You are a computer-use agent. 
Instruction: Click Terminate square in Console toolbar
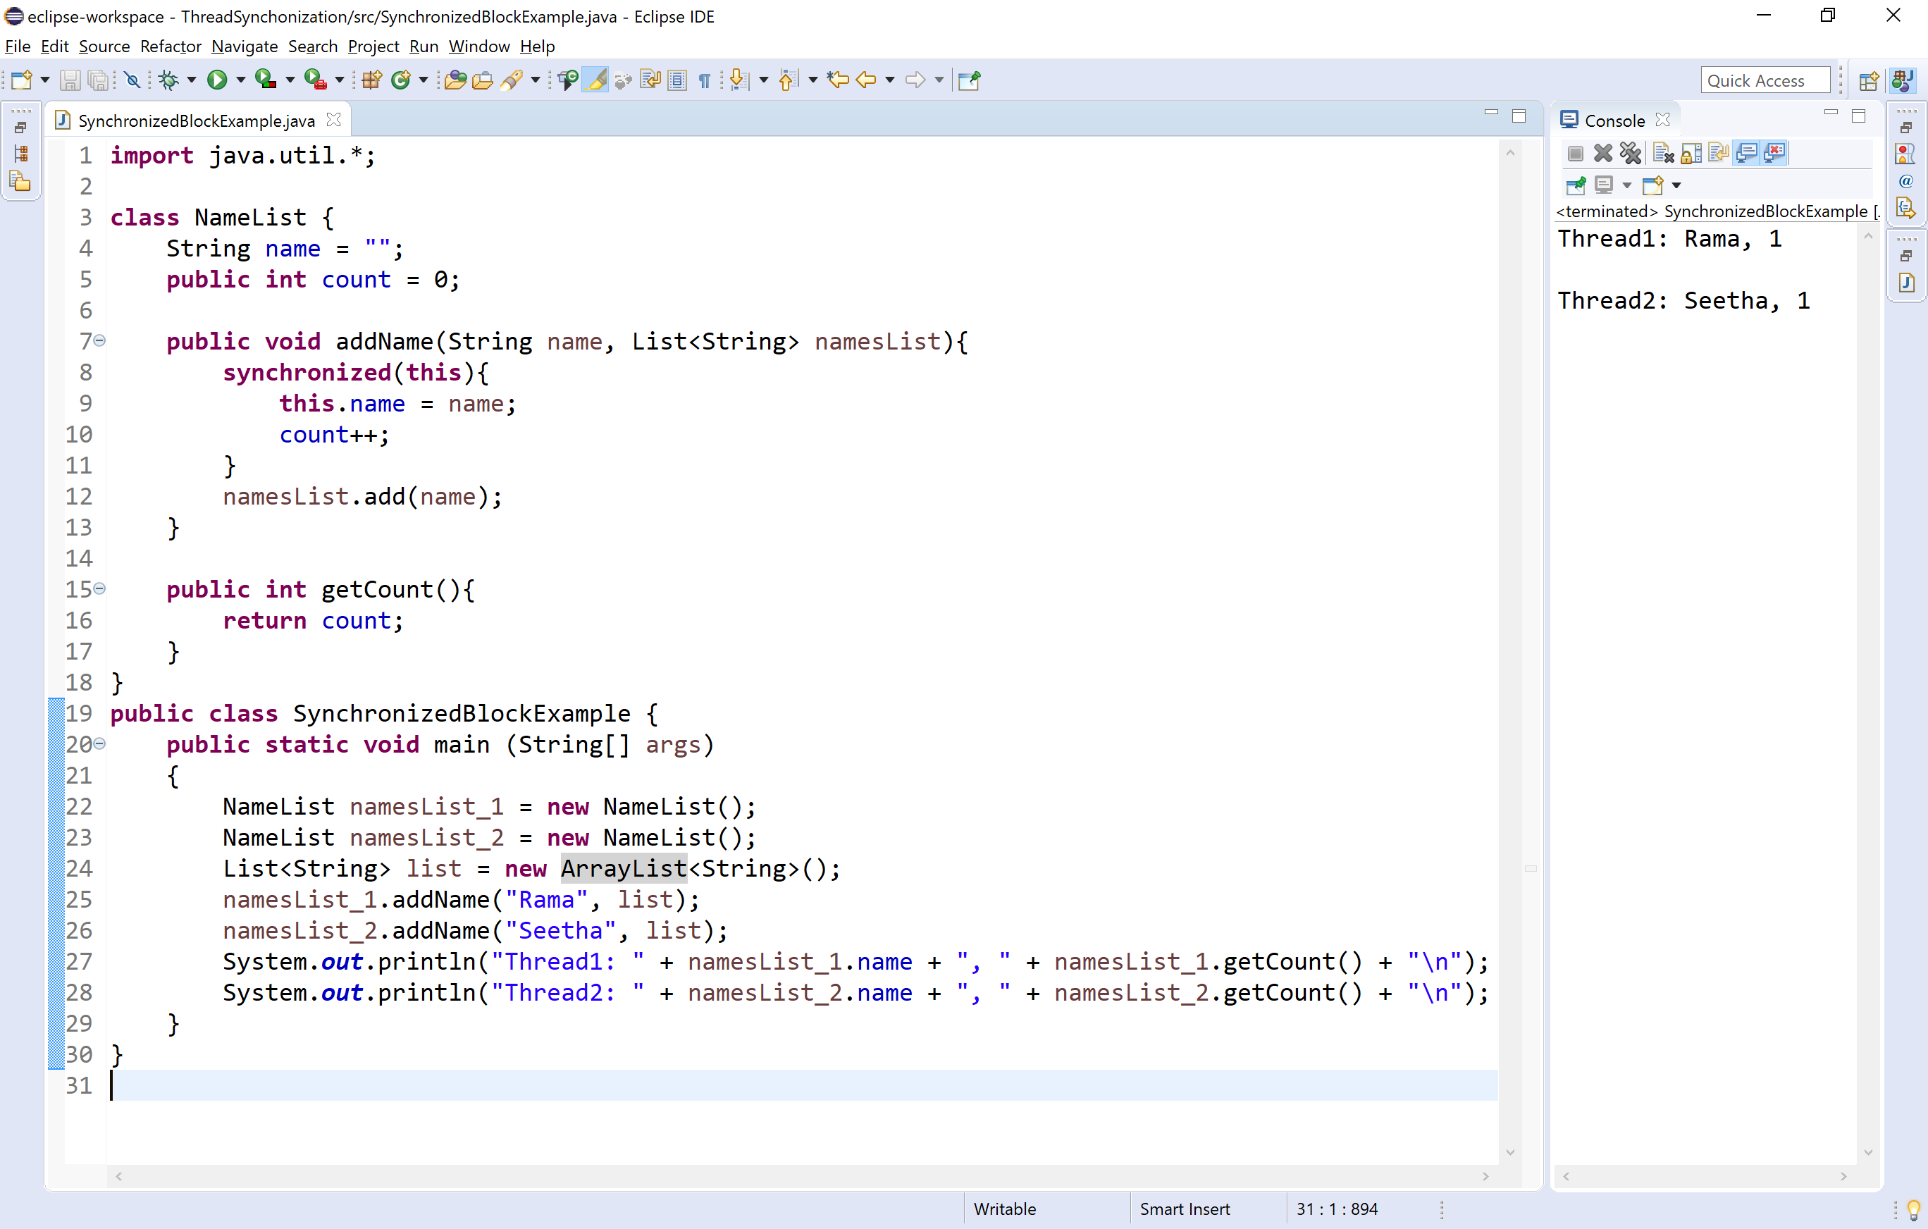(x=1575, y=153)
